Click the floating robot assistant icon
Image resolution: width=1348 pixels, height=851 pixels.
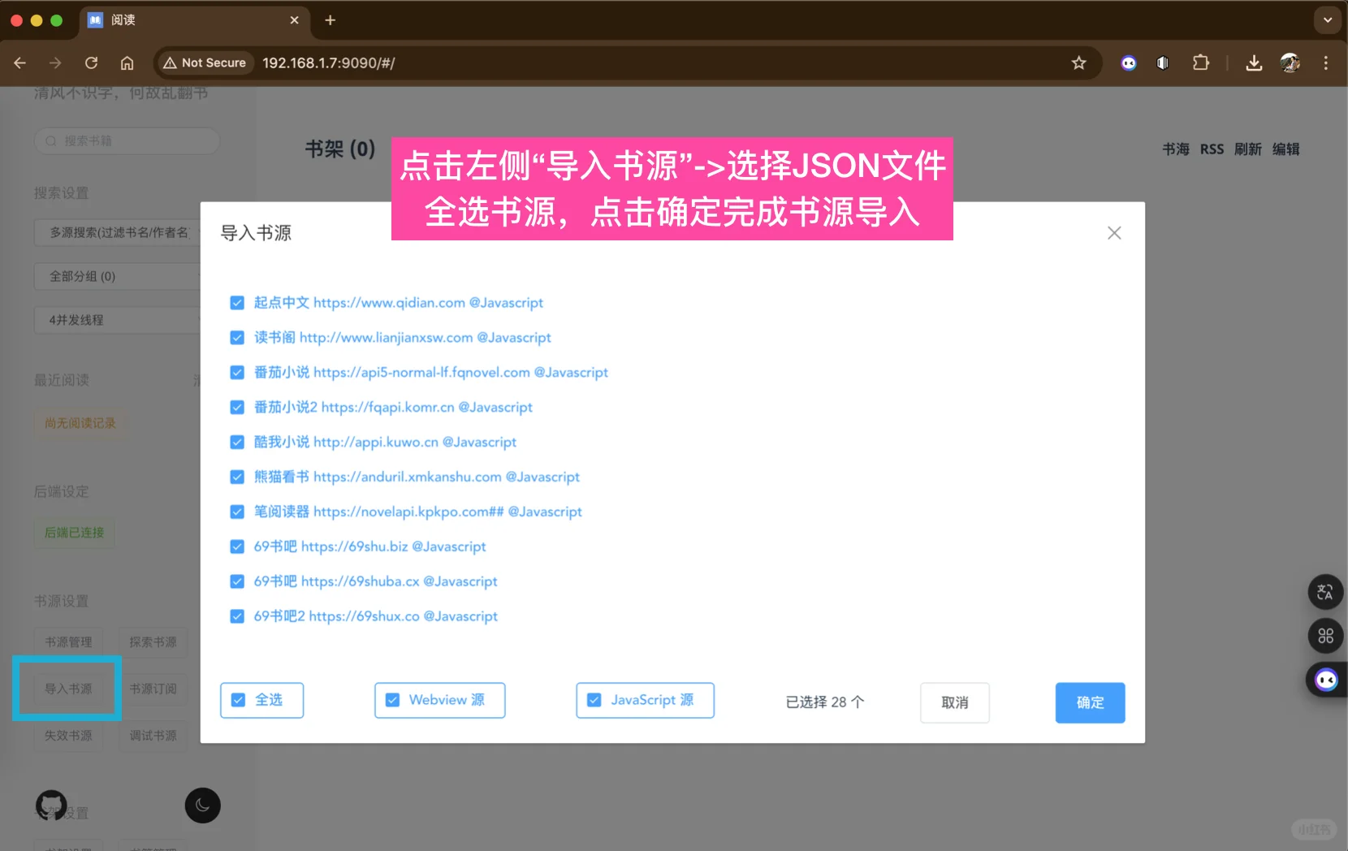(x=1326, y=680)
